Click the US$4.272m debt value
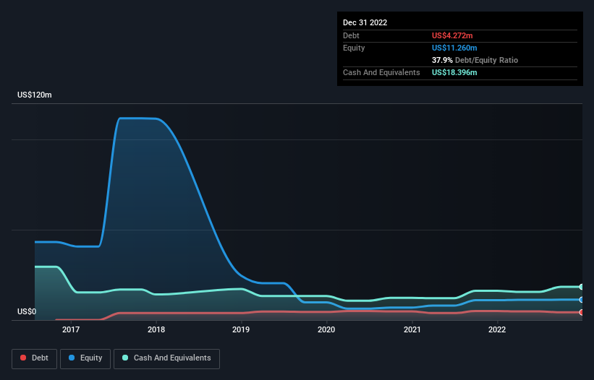The height and width of the screenshot is (380, 594). point(452,35)
